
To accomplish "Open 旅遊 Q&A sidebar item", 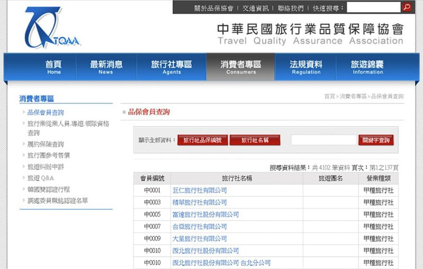I will tap(41, 178).
